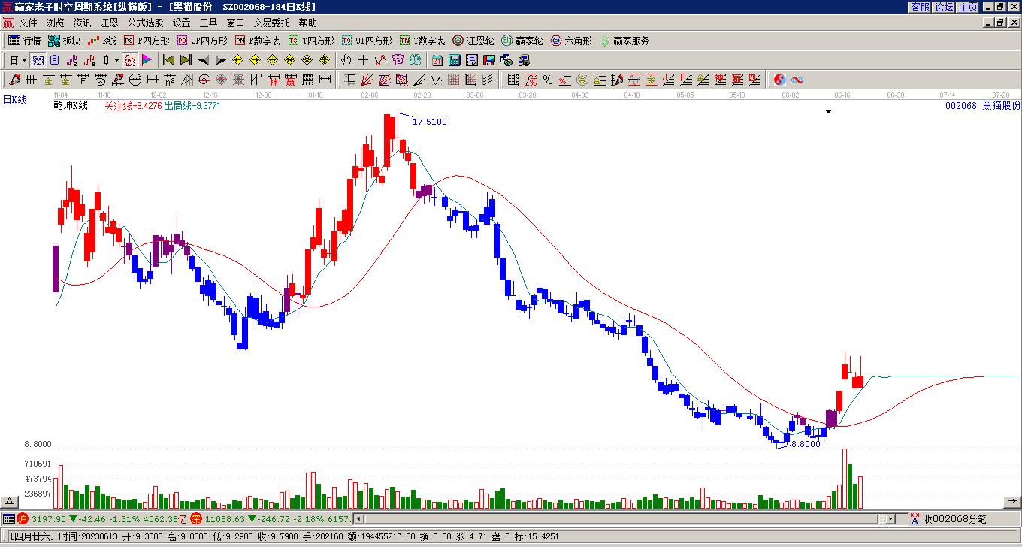The image size is (1022, 547).
Task: Click the 002068 黑猫股份 stock label
Action: [x=983, y=106]
